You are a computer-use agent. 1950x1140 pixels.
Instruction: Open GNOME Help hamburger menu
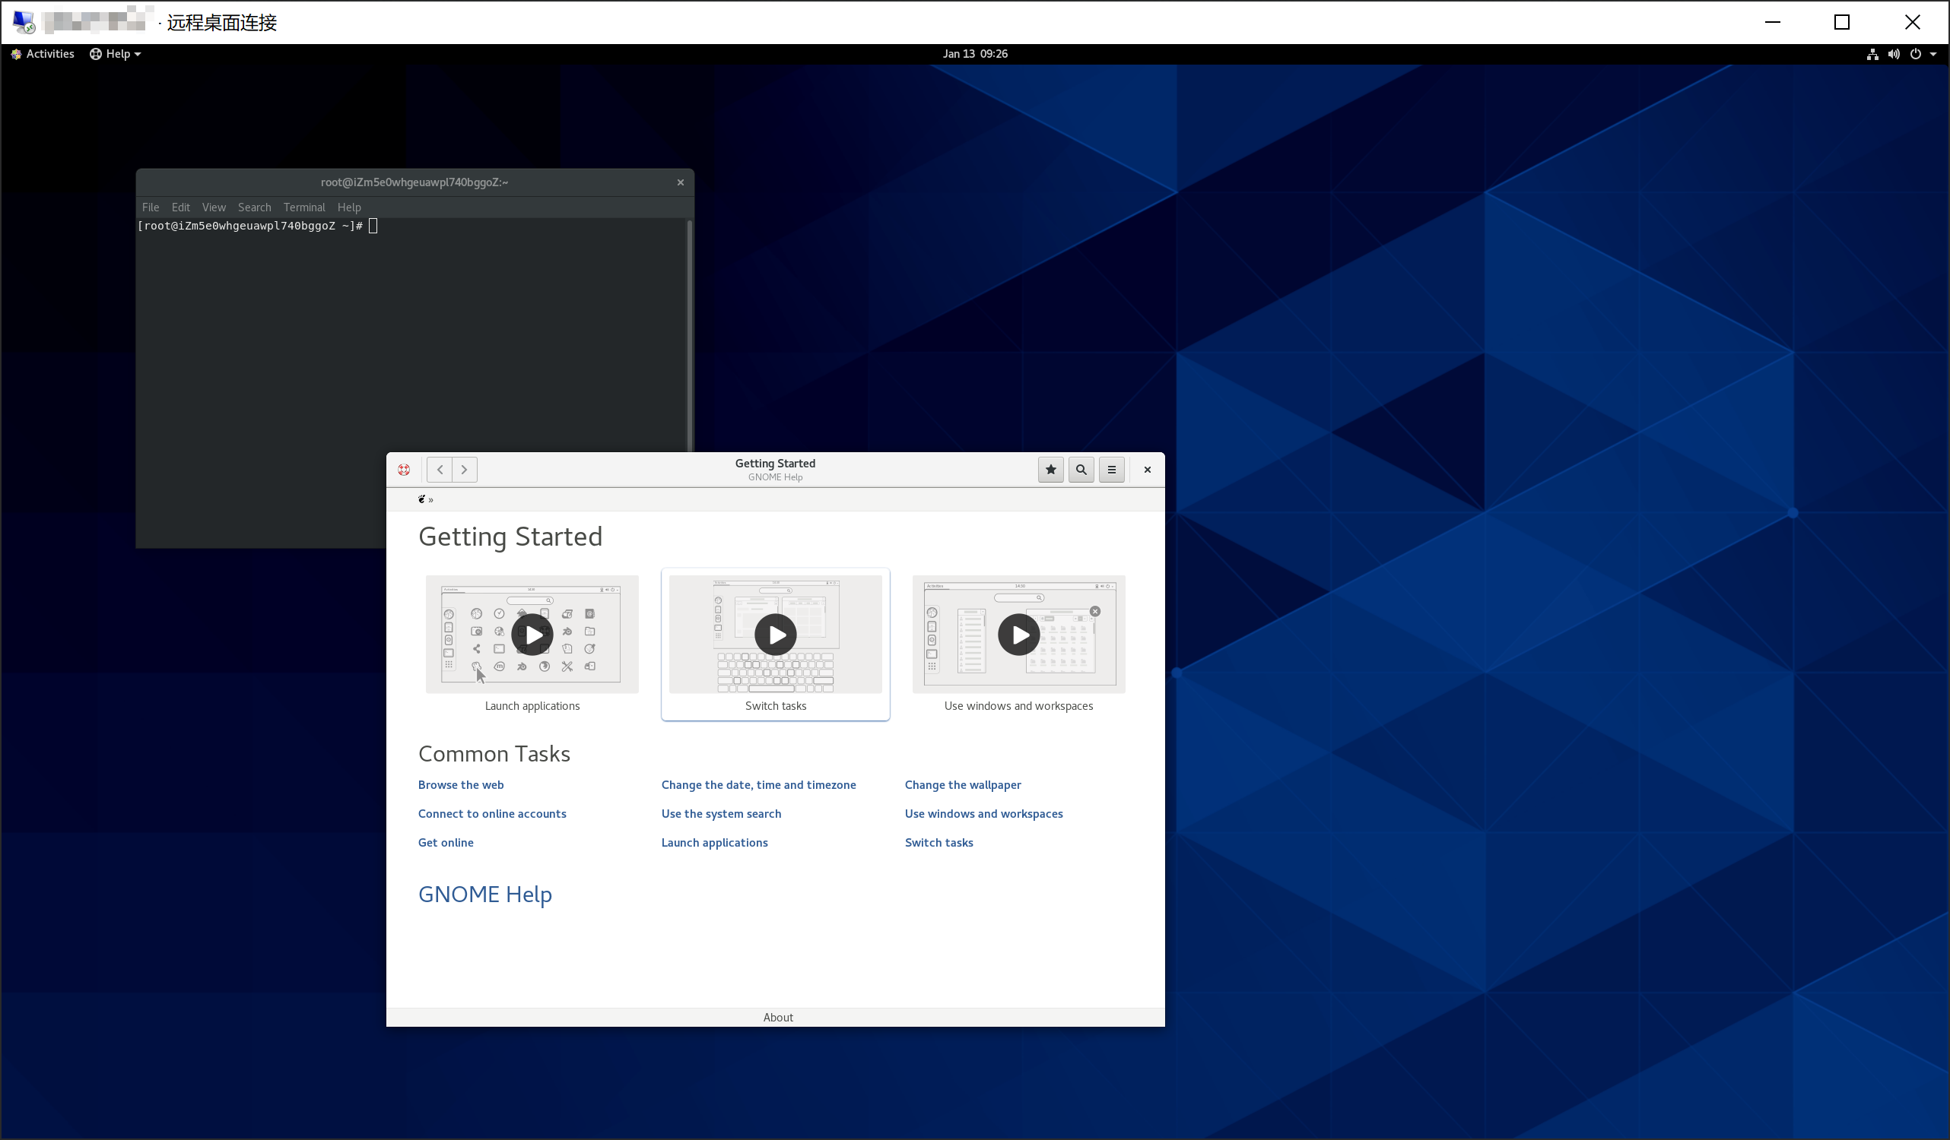(1112, 470)
